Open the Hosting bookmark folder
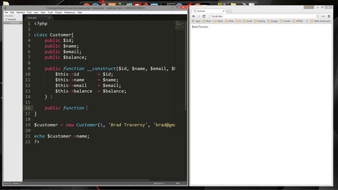Viewport: 338px width, 190px height. [259, 21]
